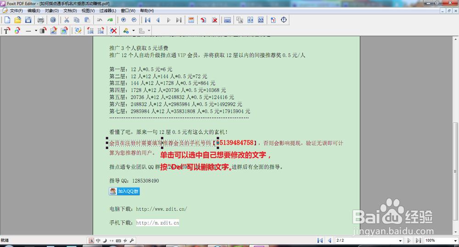Click the image edit icon
Image resolution: width=459 pixels, height=247 pixels.
coord(64,30)
